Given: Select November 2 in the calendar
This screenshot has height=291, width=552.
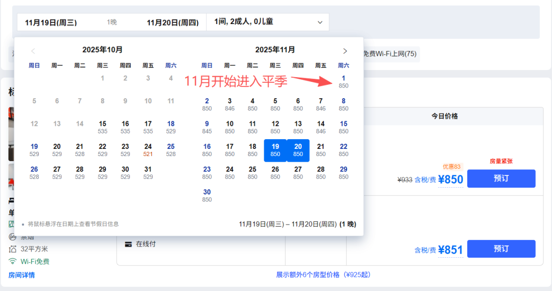Looking at the screenshot, I should click(207, 105).
